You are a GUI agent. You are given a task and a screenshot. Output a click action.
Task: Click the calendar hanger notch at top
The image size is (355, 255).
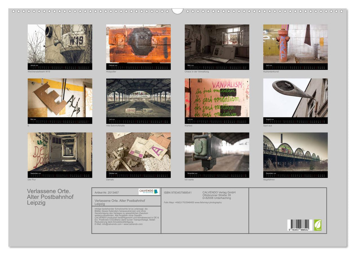point(177,11)
